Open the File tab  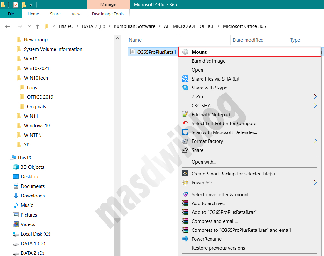pos(11,14)
